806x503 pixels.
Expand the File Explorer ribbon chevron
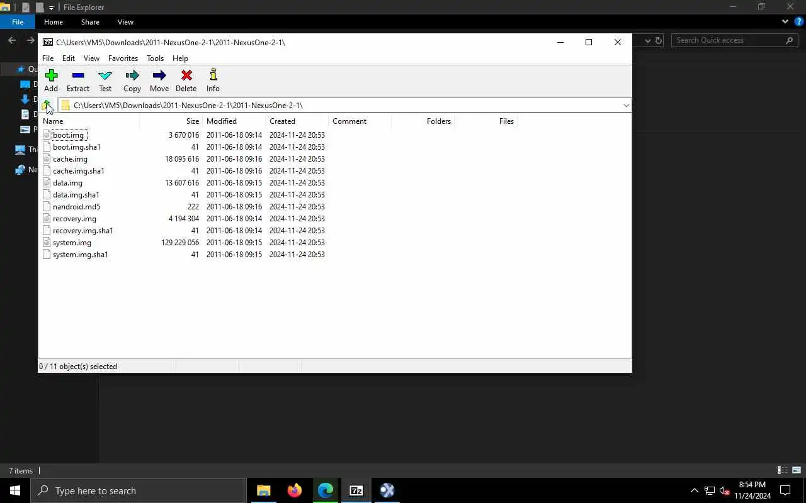click(x=785, y=21)
